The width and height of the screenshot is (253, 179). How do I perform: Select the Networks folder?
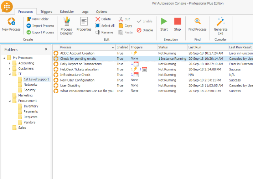tap(30, 85)
